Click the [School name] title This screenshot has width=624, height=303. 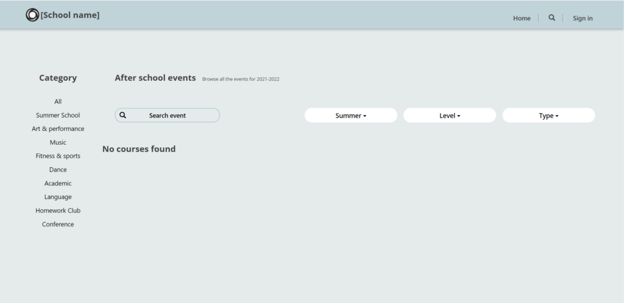pyautogui.click(x=70, y=15)
